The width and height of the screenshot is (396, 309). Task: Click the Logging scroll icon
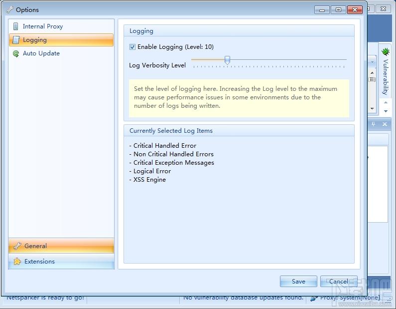[16, 40]
